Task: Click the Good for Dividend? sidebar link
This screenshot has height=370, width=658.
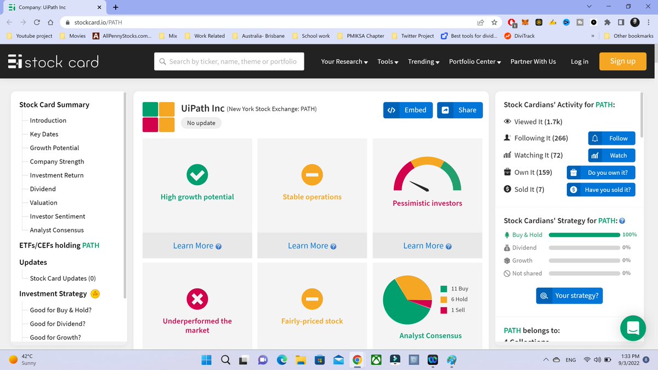Action: 58,324
